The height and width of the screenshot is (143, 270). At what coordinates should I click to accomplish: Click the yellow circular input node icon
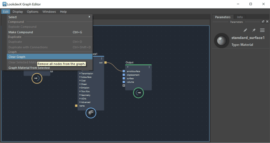point(37,78)
